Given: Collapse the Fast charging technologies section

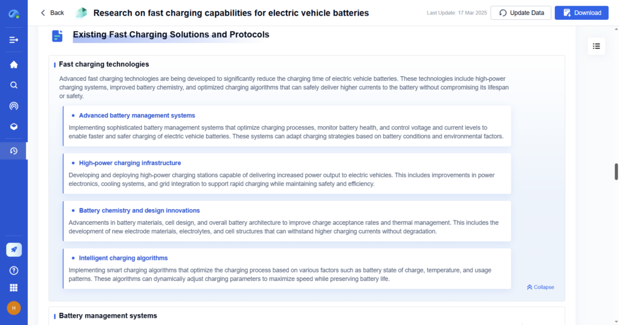Looking at the screenshot, I should [x=540, y=288].
